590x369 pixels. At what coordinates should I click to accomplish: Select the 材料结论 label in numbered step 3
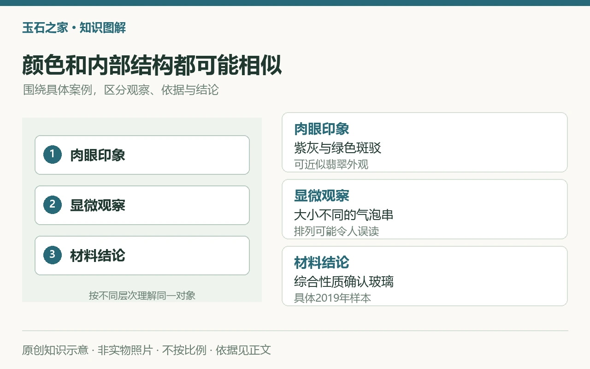[98, 256]
